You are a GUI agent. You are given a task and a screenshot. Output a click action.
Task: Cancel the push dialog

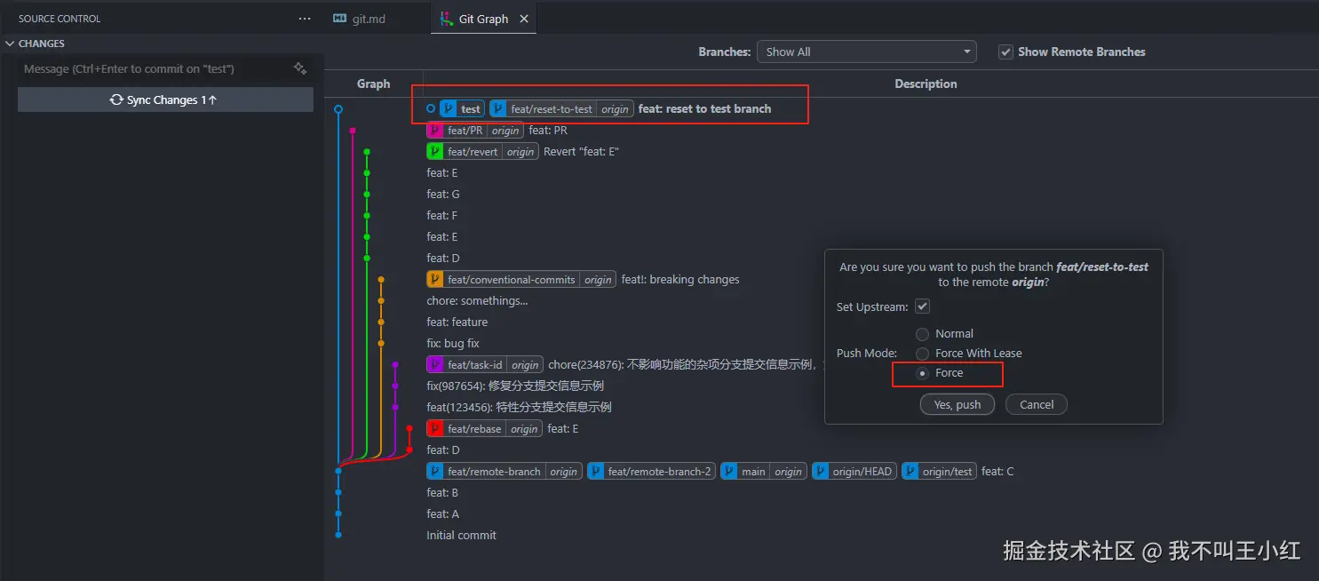(x=1036, y=404)
